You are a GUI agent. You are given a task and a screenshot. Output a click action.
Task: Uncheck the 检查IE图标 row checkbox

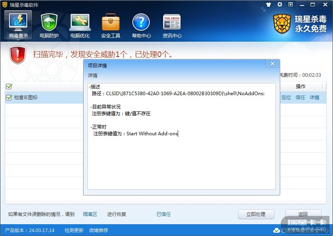coord(9,98)
